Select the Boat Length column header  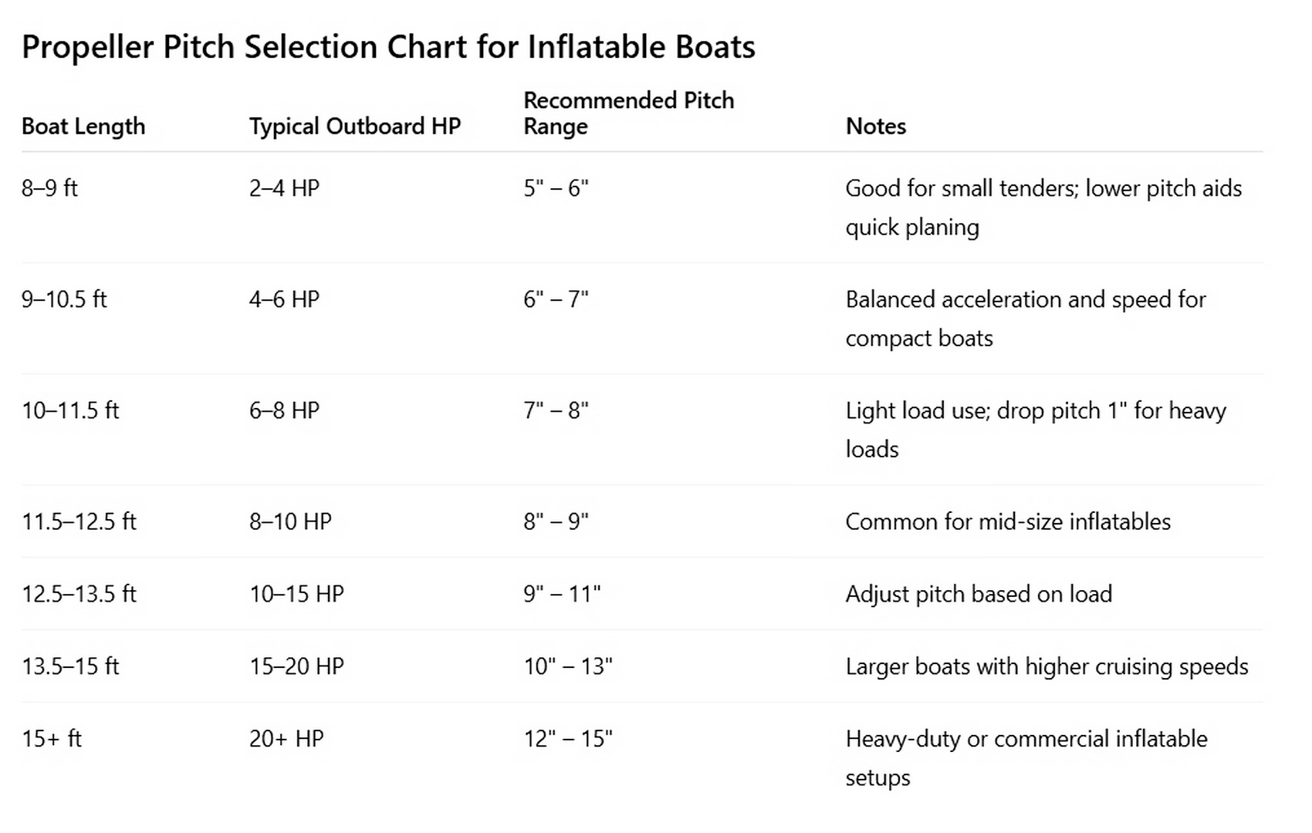click(x=83, y=126)
